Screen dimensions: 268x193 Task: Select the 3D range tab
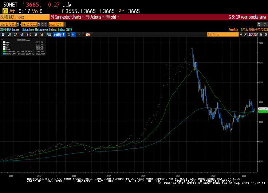[x=9, y=35]
